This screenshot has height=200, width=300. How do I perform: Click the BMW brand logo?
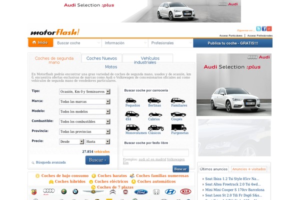75,191
